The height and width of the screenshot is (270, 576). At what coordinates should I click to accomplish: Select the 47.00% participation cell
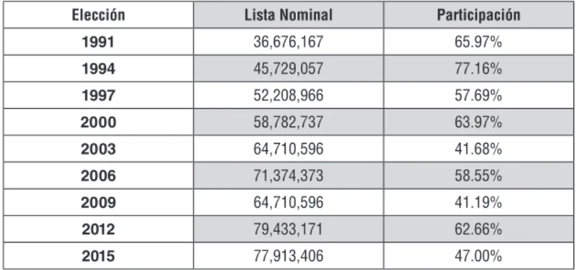pos(479,256)
